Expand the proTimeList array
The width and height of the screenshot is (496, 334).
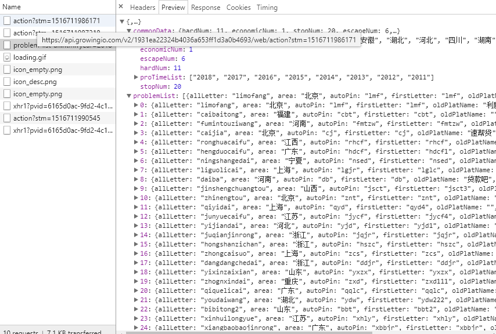click(136, 77)
